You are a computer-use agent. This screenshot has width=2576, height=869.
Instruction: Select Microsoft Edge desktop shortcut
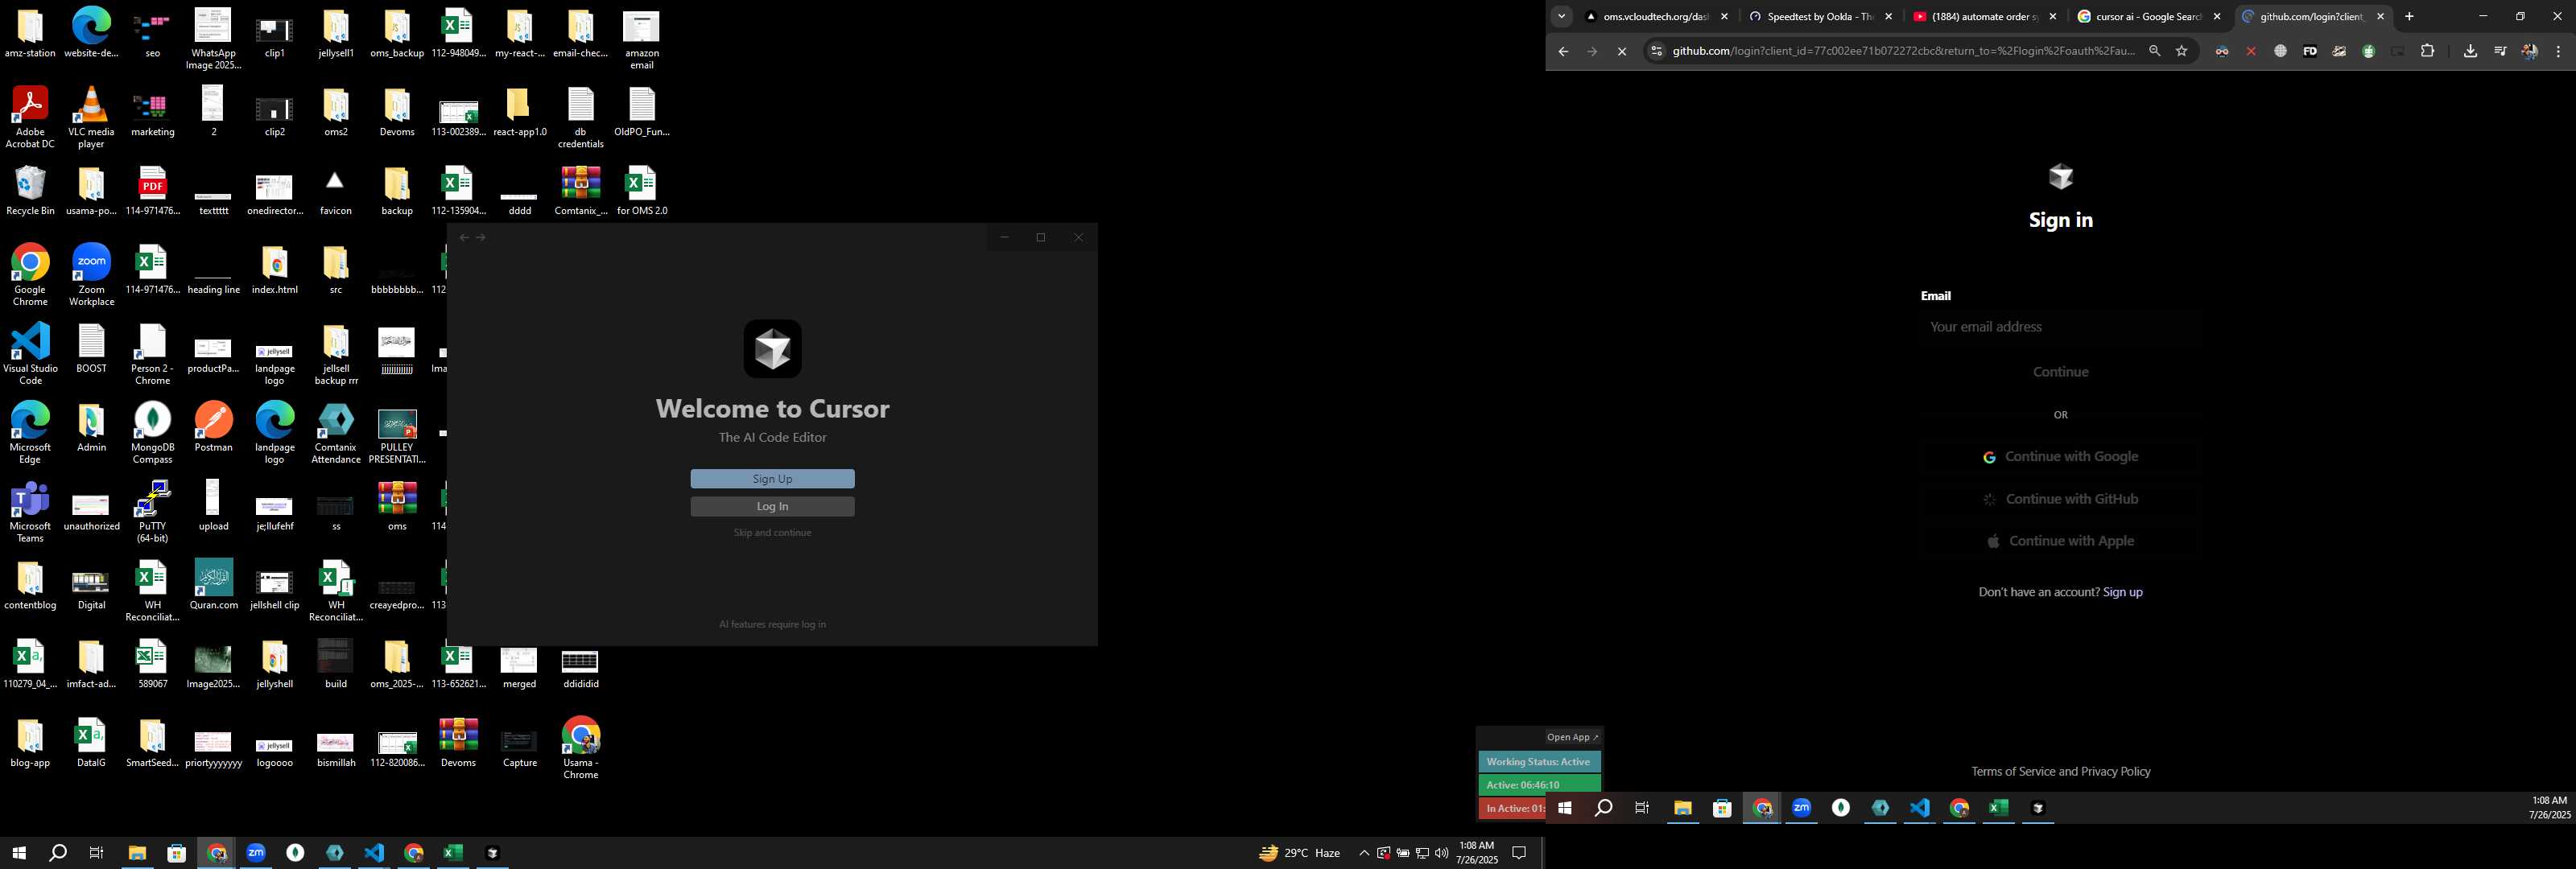click(30, 433)
